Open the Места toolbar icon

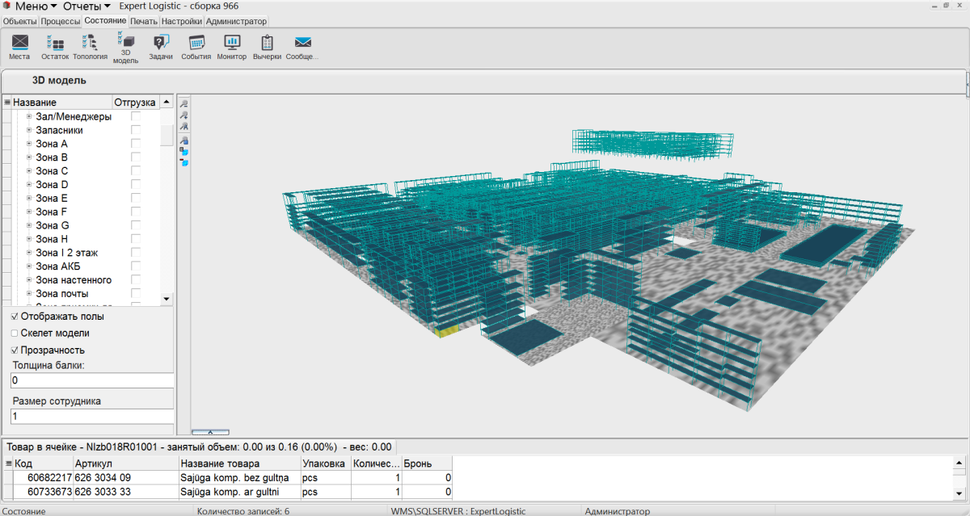pyautogui.click(x=19, y=47)
